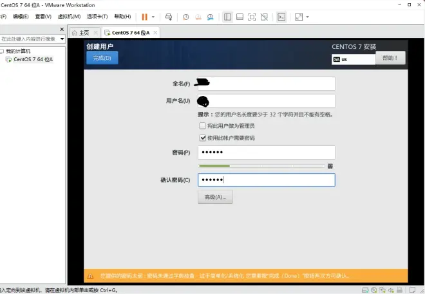Click the 确认密码(C) confirm password field
Screen dimensions: 425x294
pos(267,180)
